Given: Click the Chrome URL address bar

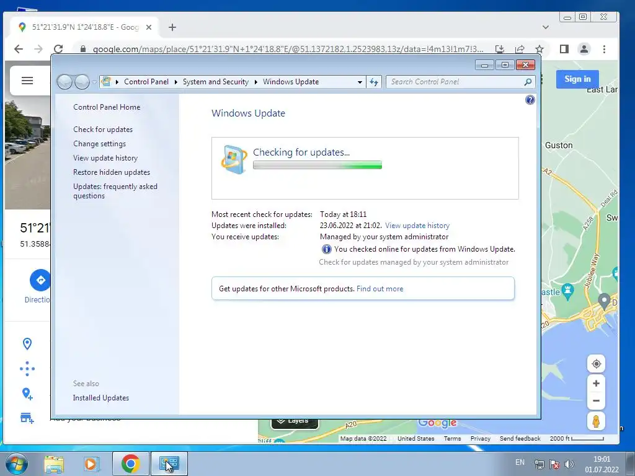Looking at the screenshot, I should click(288, 49).
